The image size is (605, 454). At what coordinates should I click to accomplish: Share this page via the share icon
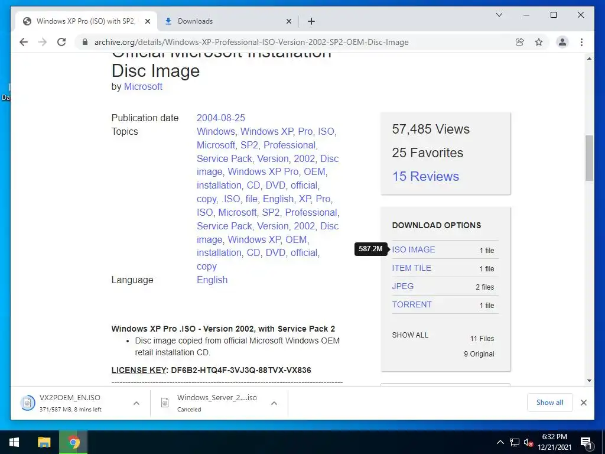coord(520,42)
